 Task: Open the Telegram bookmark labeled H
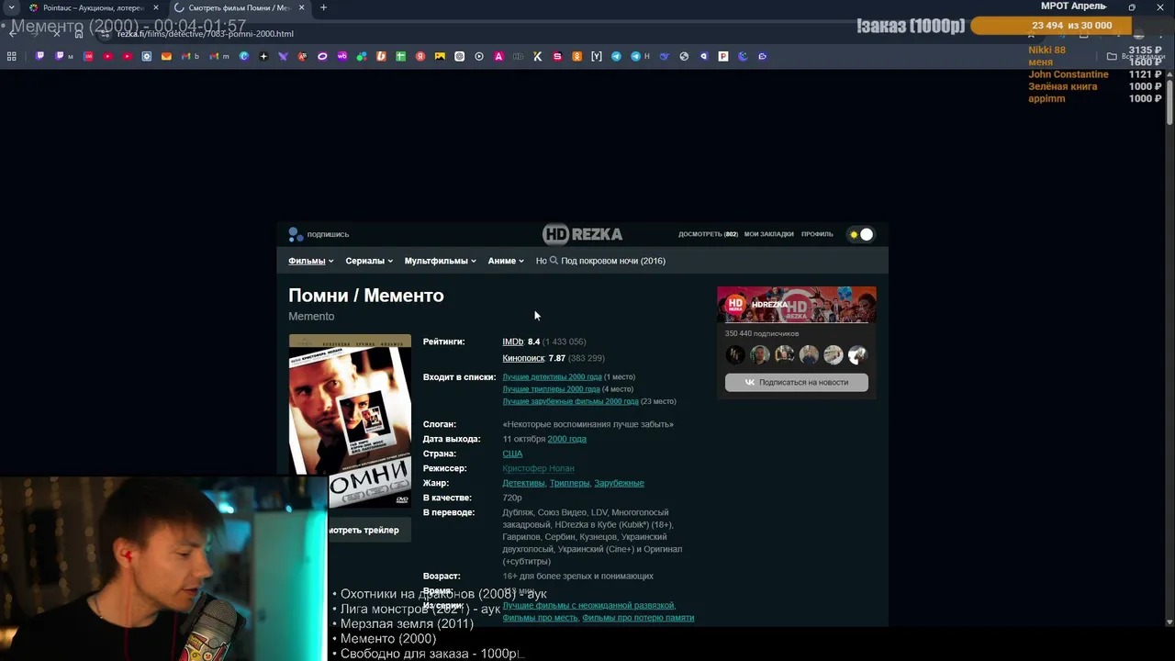tap(640, 56)
